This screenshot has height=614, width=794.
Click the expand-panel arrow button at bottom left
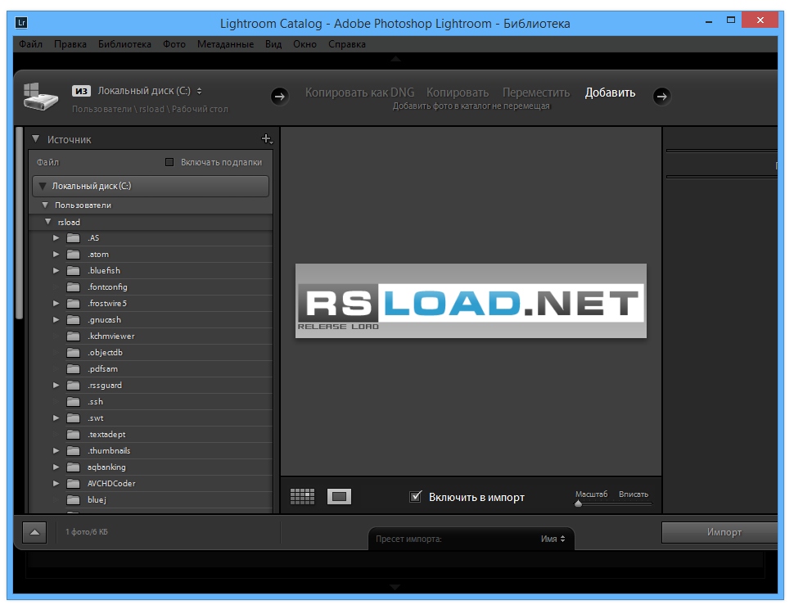pos(34,532)
